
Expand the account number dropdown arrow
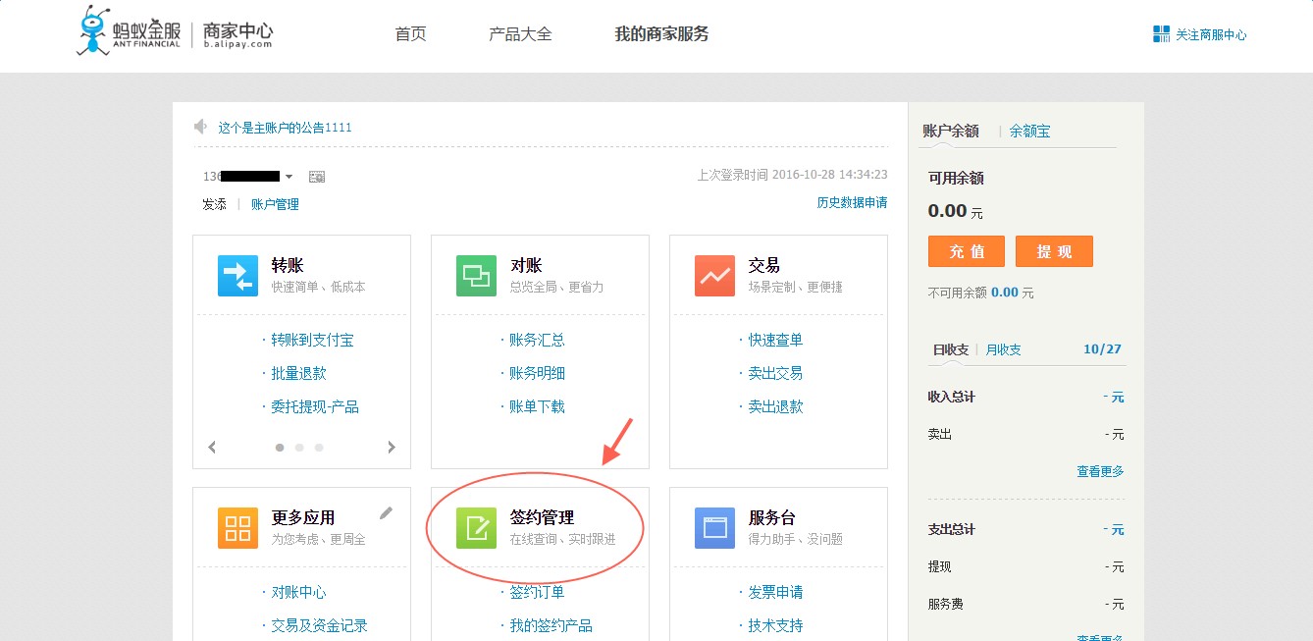[289, 177]
